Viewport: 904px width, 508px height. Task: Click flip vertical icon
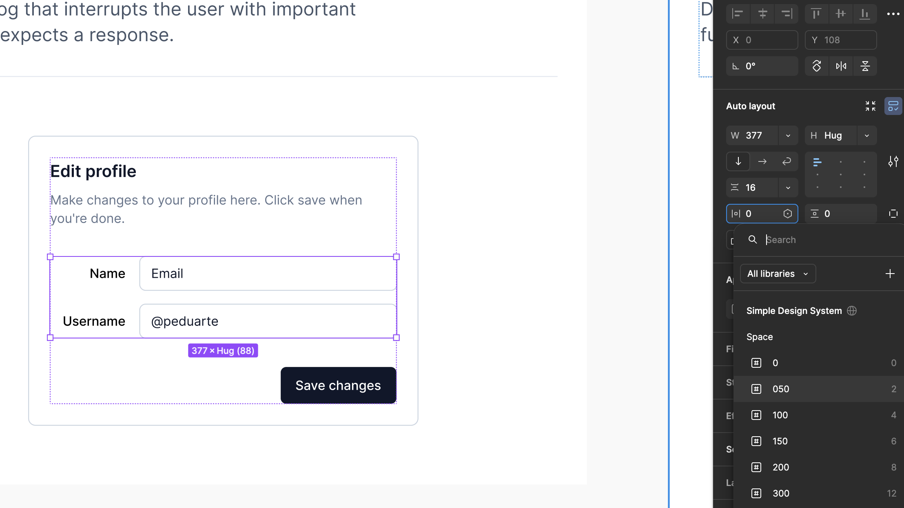(865, 66)
